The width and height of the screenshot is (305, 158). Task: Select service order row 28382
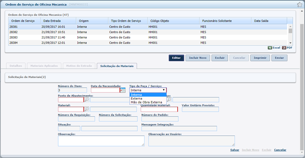148,32
